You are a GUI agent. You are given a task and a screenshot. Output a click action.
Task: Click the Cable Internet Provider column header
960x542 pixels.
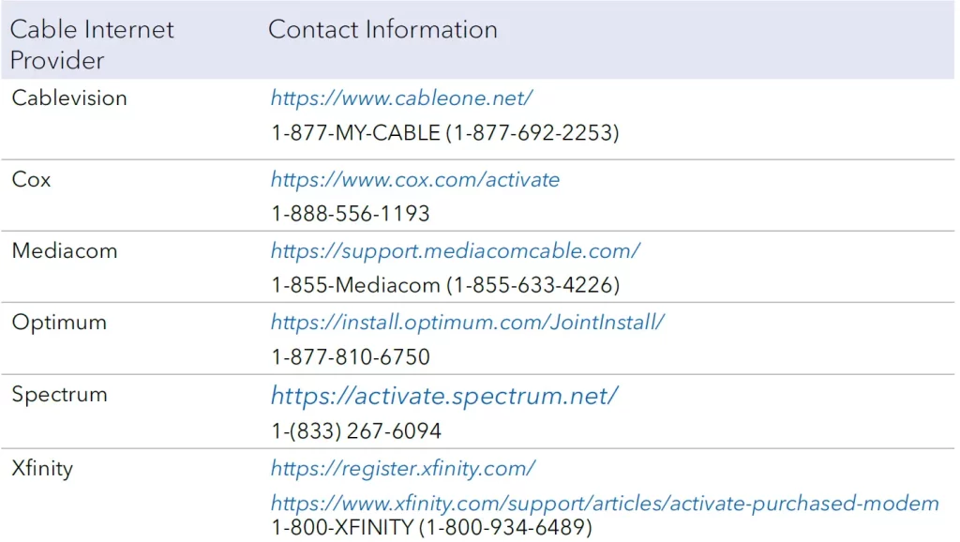[92, 45]
